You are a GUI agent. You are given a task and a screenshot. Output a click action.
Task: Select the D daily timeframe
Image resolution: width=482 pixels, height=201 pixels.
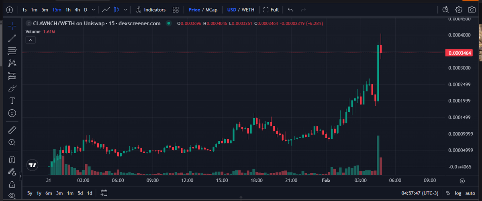pos(86,10)
